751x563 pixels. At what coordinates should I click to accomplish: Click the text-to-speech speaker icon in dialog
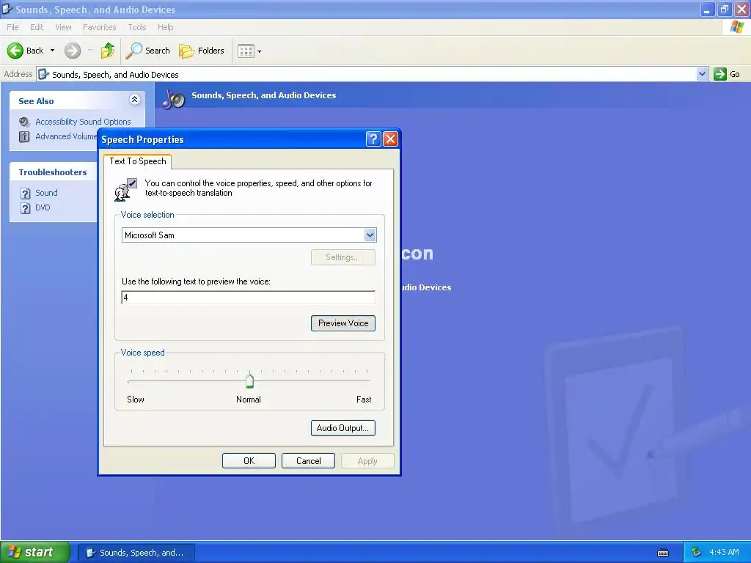126,189
